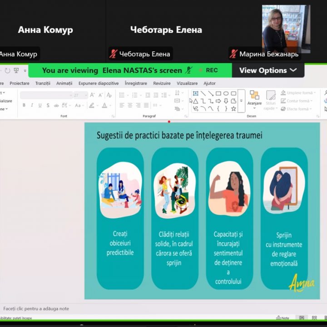Click the font color A icon

(x=104, y=105)
